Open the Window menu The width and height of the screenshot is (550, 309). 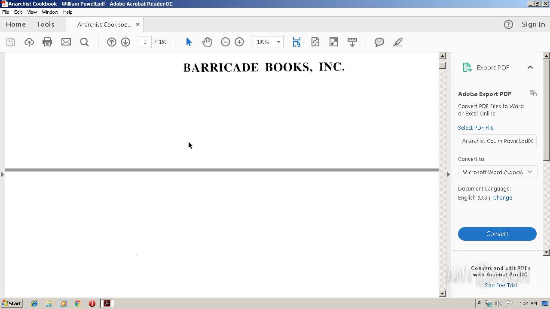tap(50, 12)
